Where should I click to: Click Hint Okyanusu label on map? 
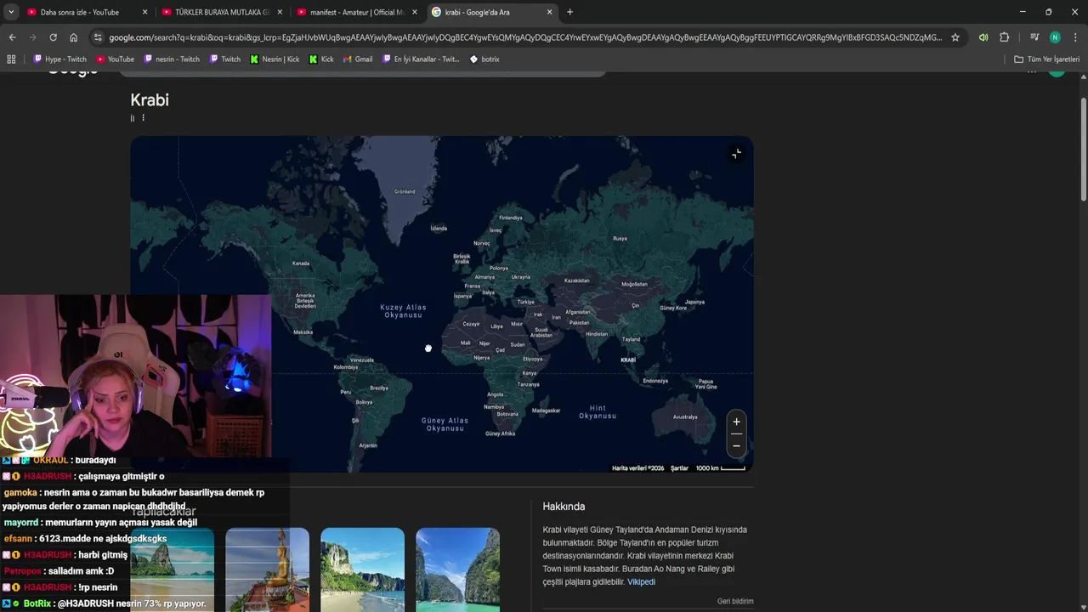click(598, 412)
